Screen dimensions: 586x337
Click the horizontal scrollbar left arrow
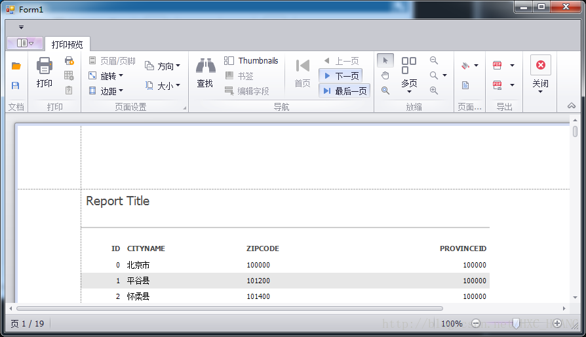(x=10, y=309)
